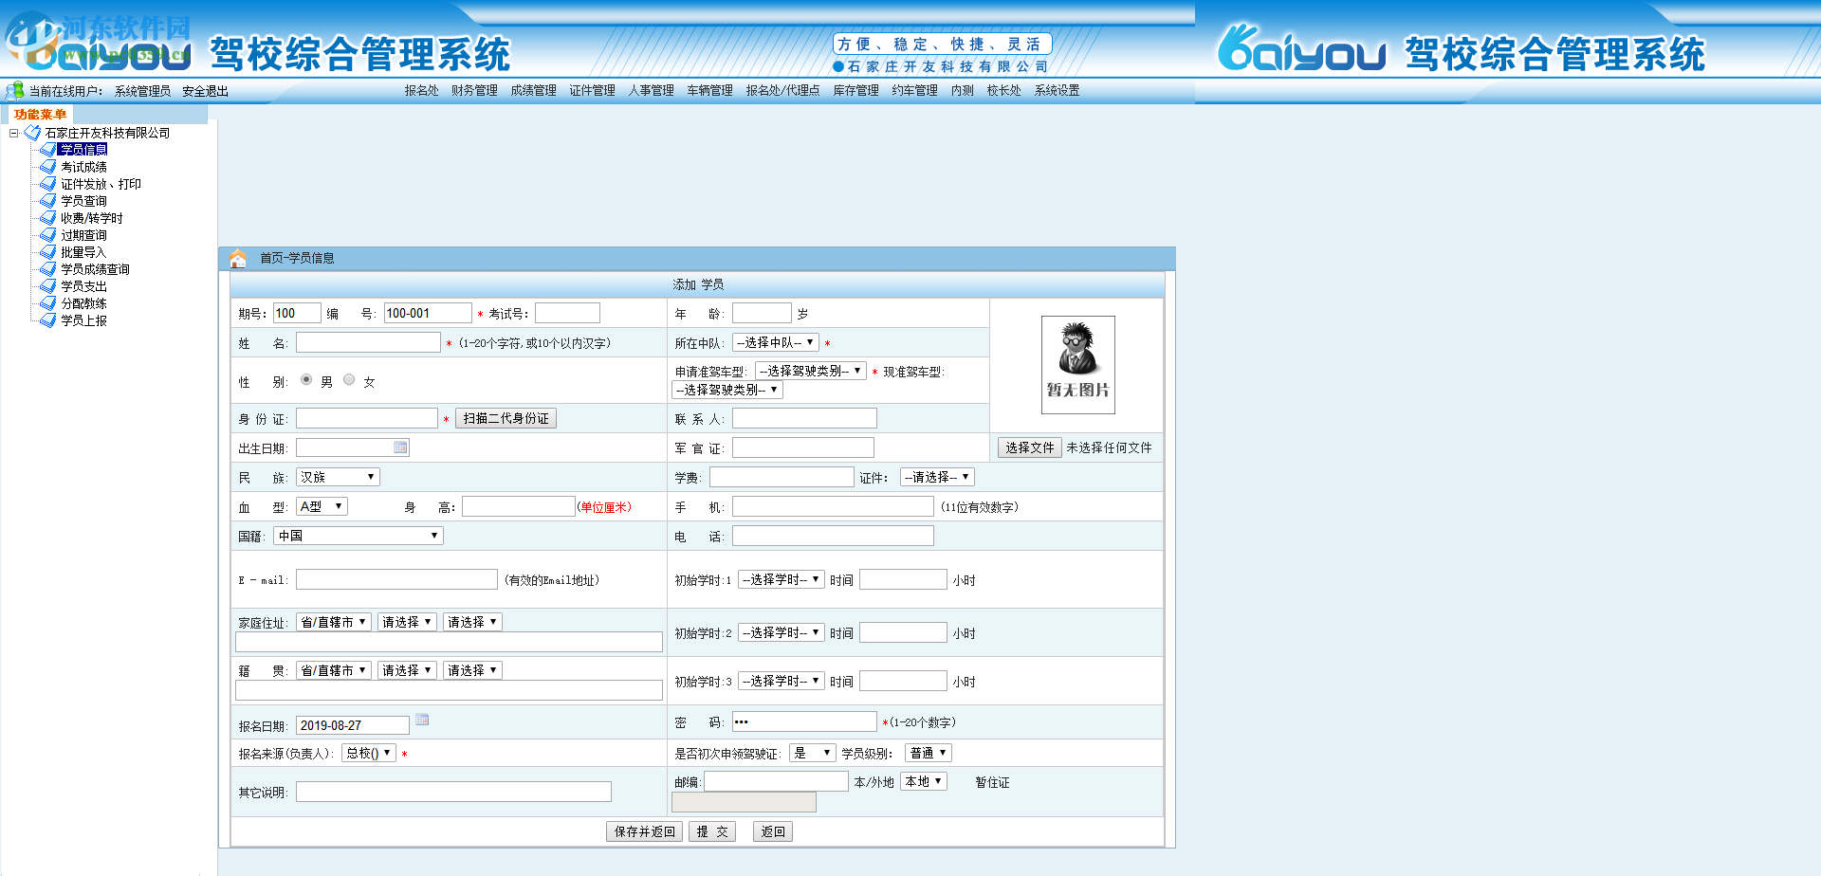1821x876 pixels.
Task: Click the company icon beside 石家庄开友科技有限公司
Action: coord(32,133)
